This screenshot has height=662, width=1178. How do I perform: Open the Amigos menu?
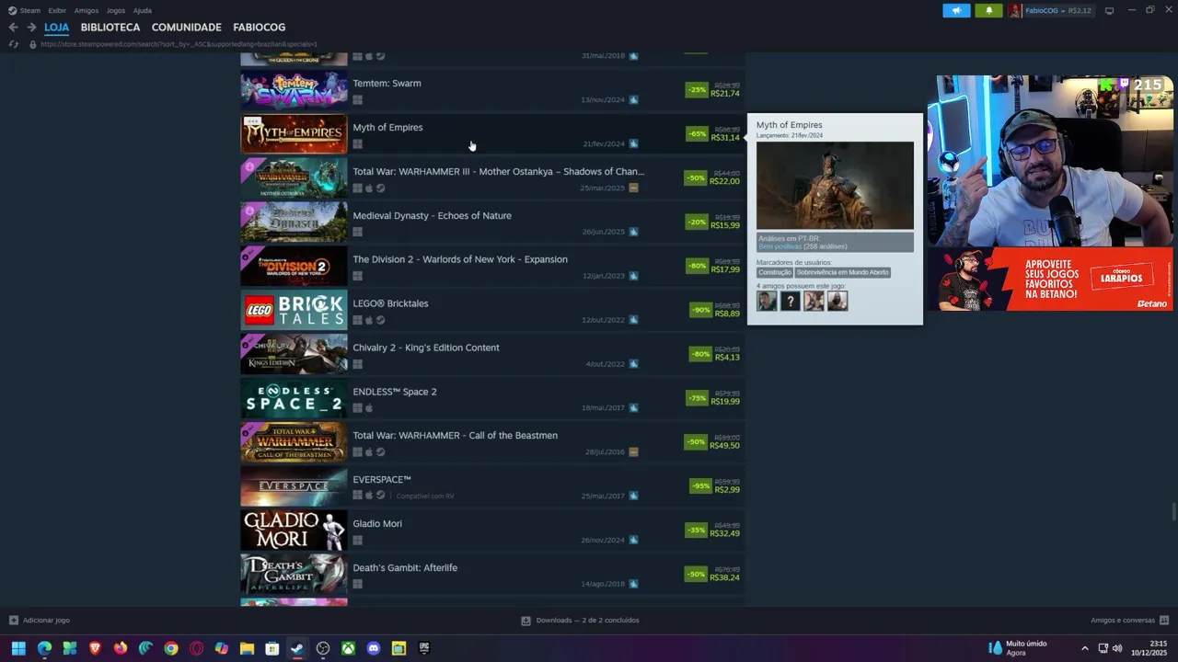click(x=87, y=10)
